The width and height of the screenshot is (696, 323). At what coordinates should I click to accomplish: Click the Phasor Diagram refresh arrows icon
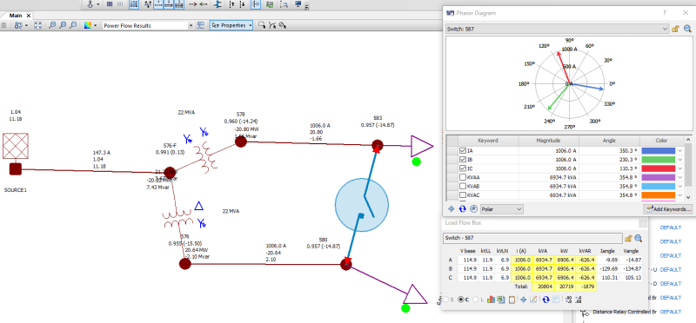click(x=463, y=208)
